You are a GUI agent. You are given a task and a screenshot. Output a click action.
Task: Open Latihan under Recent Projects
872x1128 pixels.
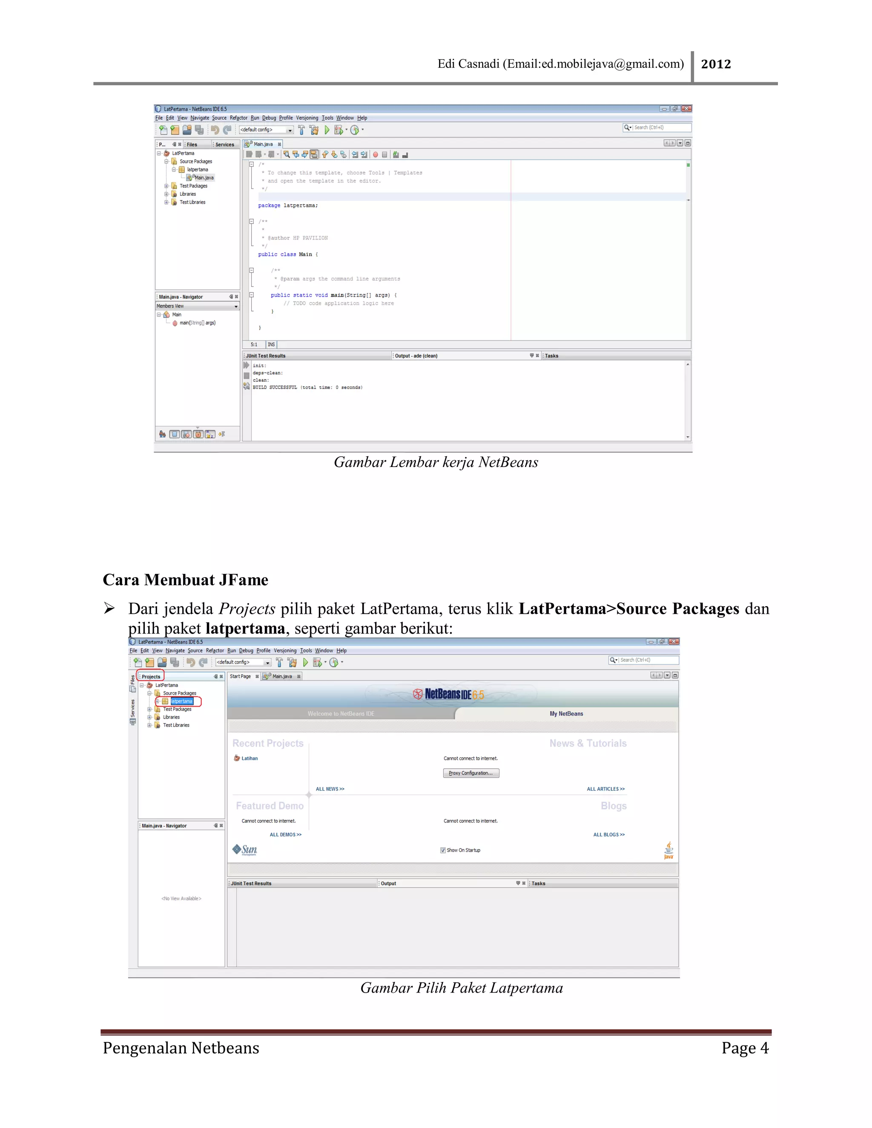[x=250, y=759]
